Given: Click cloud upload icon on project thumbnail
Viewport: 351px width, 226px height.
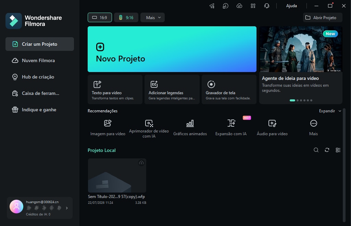Looking at the screenshot, I should click(x=141, y=163).
